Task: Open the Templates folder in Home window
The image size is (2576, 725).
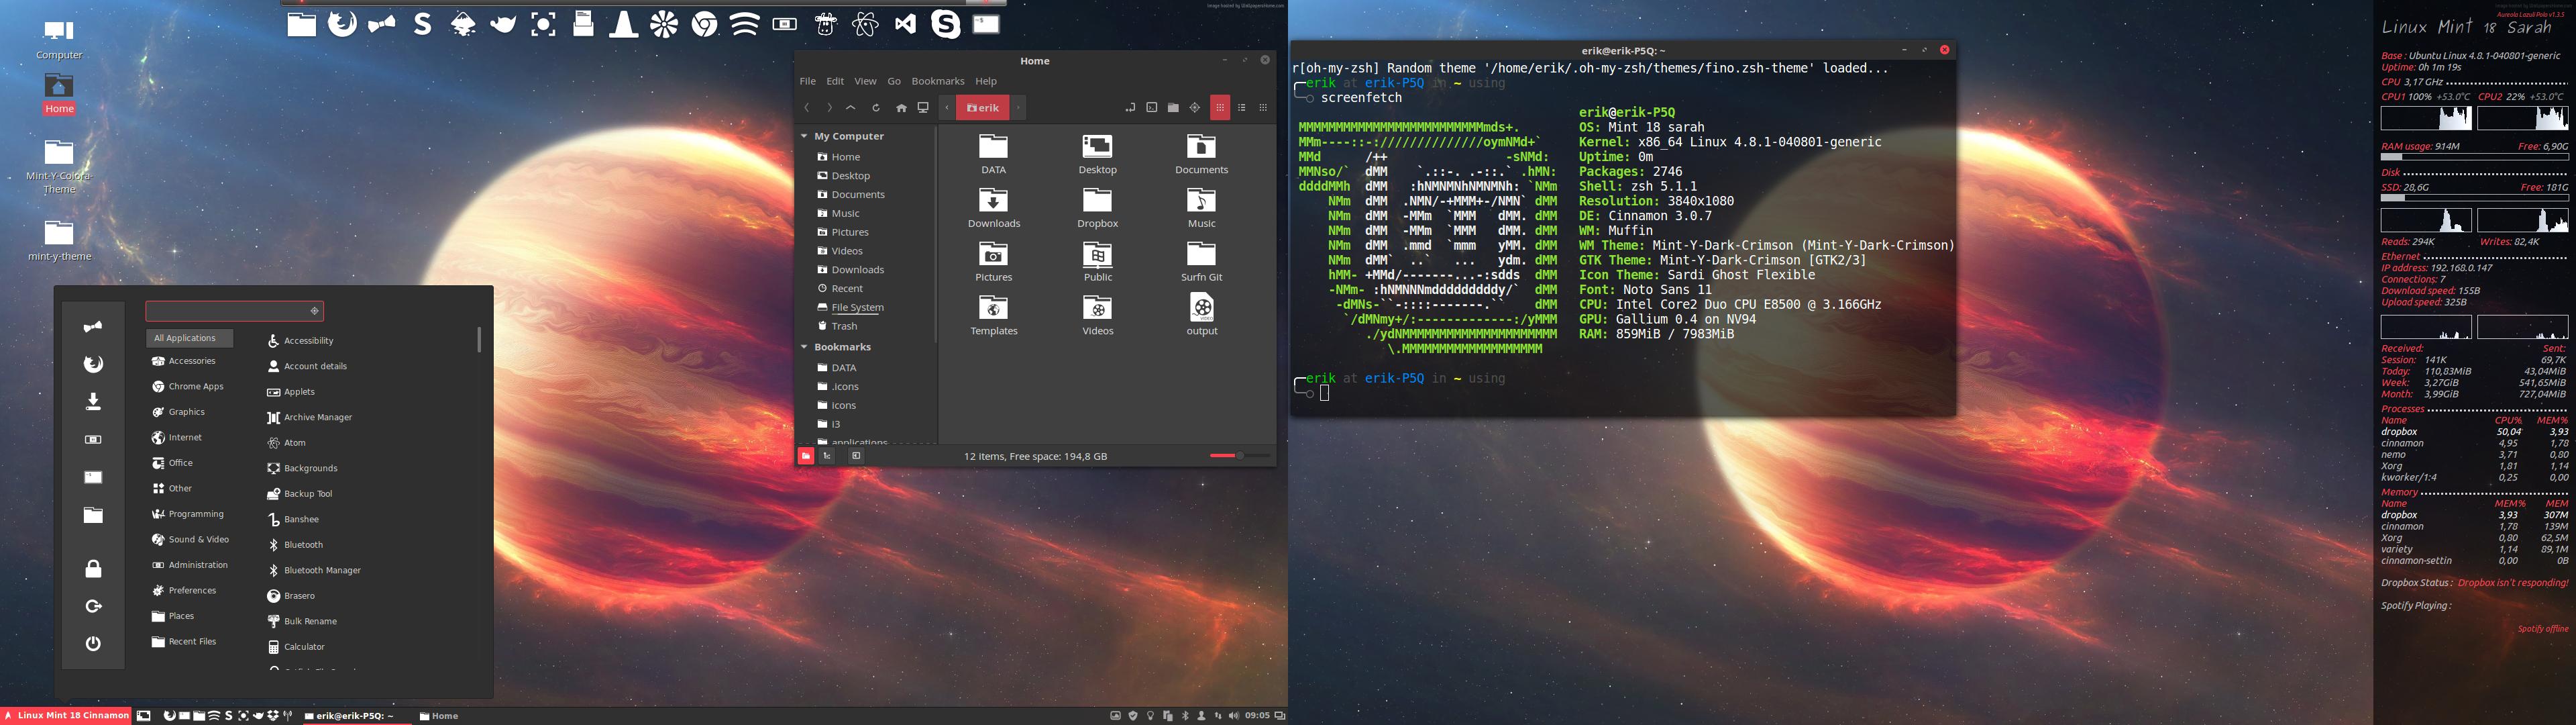Action: point(993,316)
